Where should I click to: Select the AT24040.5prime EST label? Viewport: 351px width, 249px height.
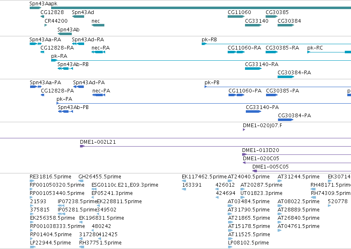click(248, 177)
